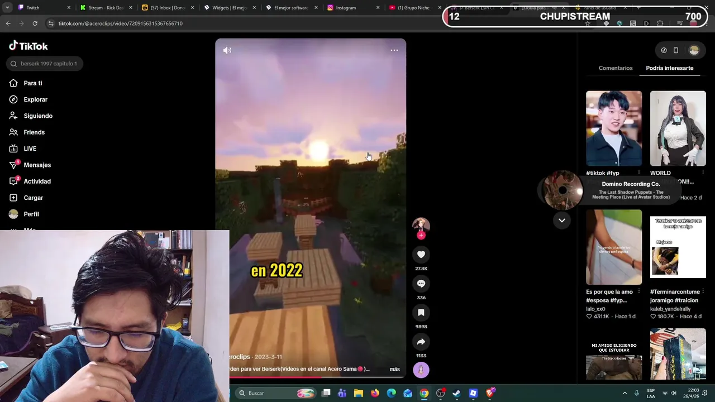Open Steam from the taskbar
Screen dimensions: 715x402
click(x=456, y=393)
